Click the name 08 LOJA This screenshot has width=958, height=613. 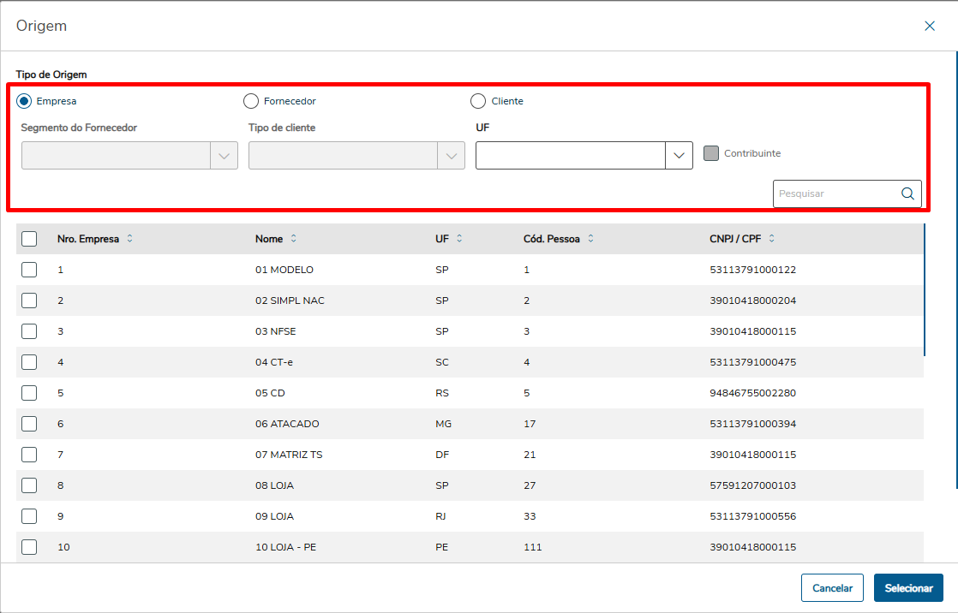(274, 485)
